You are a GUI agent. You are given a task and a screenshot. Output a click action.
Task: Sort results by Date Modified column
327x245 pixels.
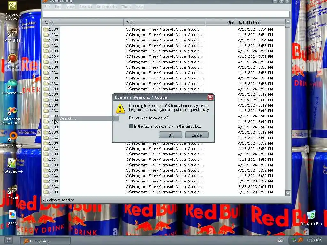260,23
